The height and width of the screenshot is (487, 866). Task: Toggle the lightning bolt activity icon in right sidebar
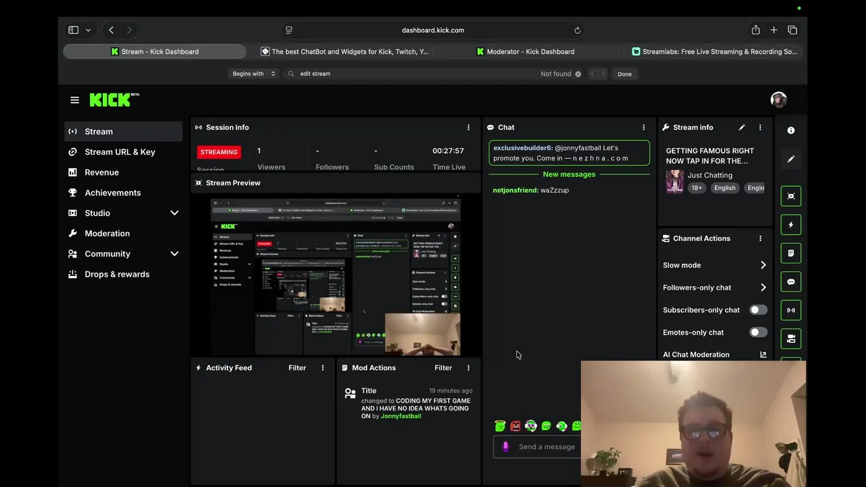[791, 225]
